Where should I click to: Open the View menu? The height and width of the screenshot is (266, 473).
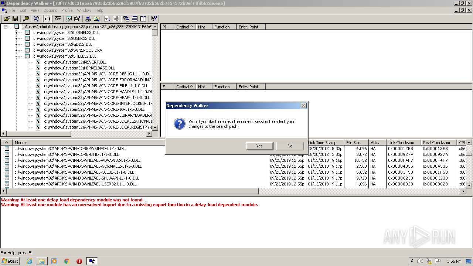35,10
